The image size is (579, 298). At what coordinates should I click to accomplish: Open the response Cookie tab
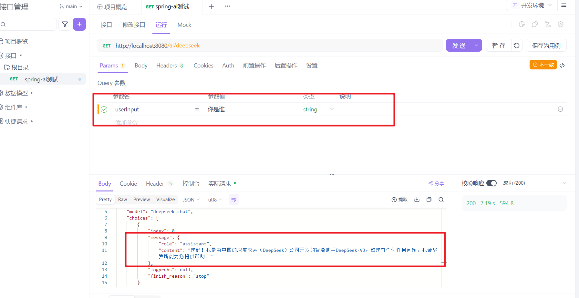click(x=128, y=184)
